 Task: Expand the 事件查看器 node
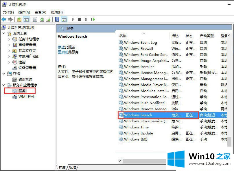coord(9,45)
